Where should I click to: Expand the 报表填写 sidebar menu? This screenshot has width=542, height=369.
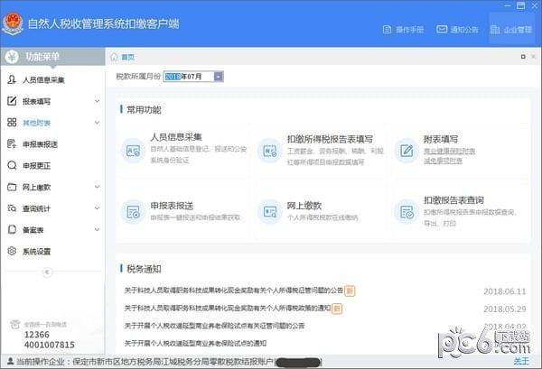[x=52, y=101]
